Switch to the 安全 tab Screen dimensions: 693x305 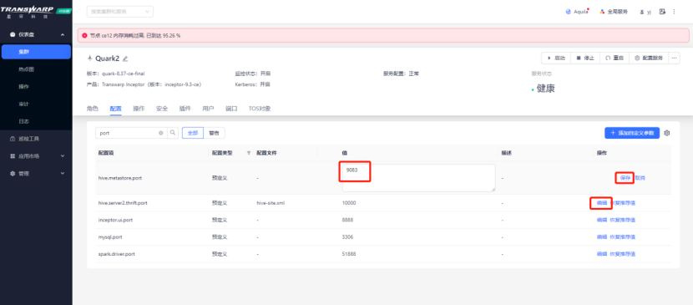162,109
